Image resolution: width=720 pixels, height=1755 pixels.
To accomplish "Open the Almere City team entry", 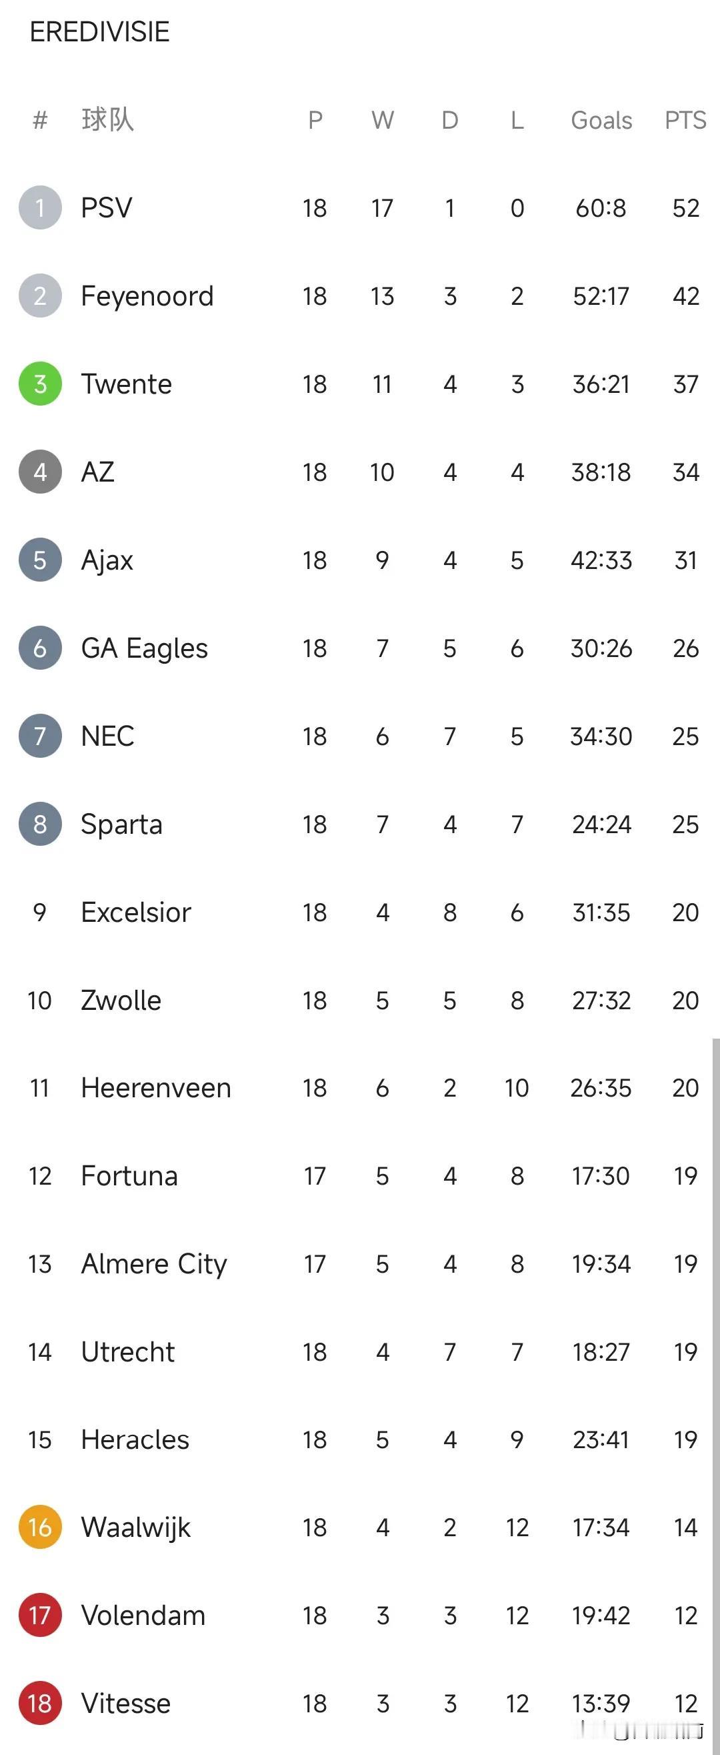I will coord(154,1264).
